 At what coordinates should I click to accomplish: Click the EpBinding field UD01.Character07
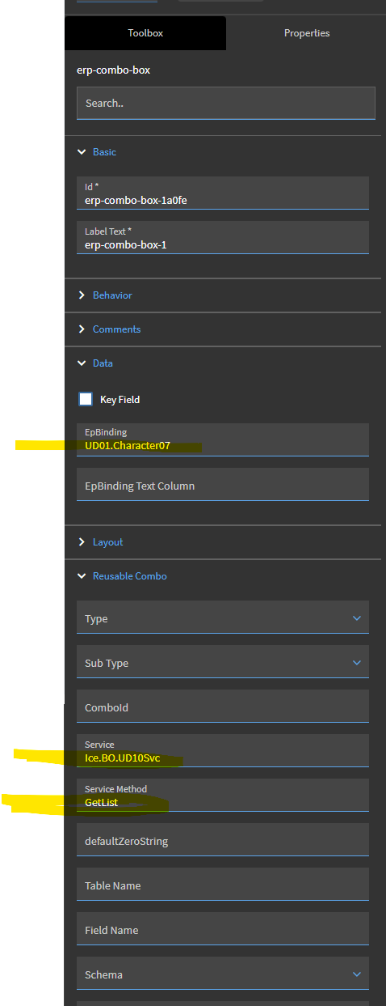pos(223,439)
